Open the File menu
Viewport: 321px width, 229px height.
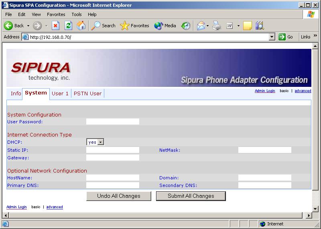tap(8, 14)
